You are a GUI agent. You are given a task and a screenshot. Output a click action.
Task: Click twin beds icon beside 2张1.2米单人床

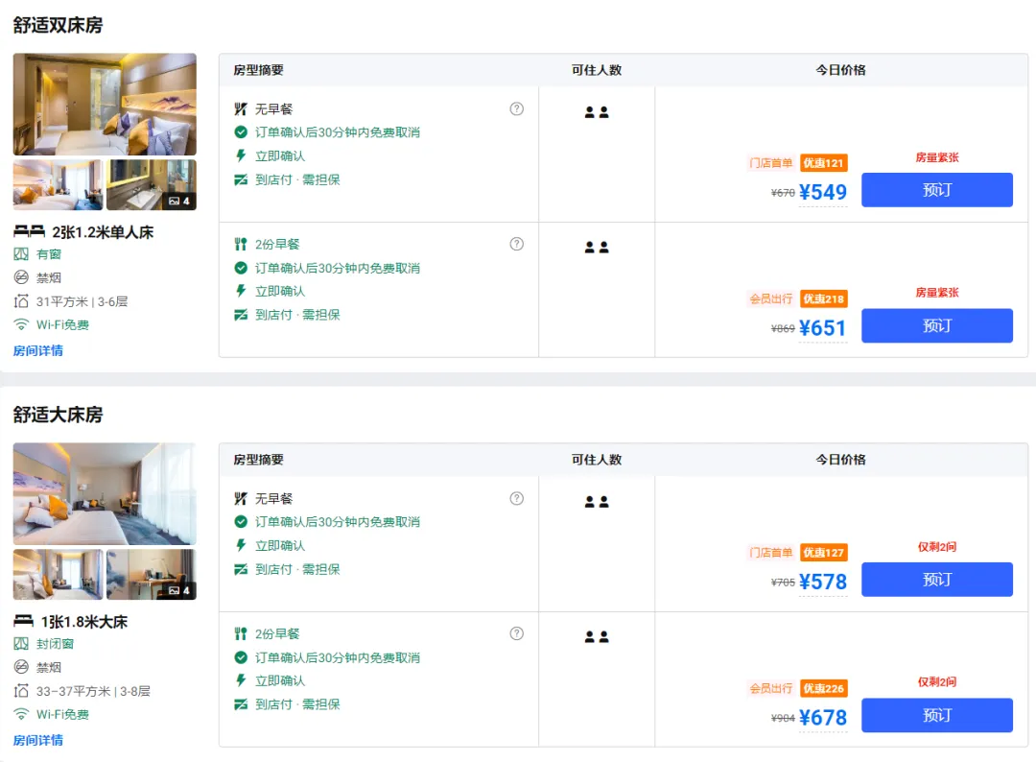click(29, 231)
